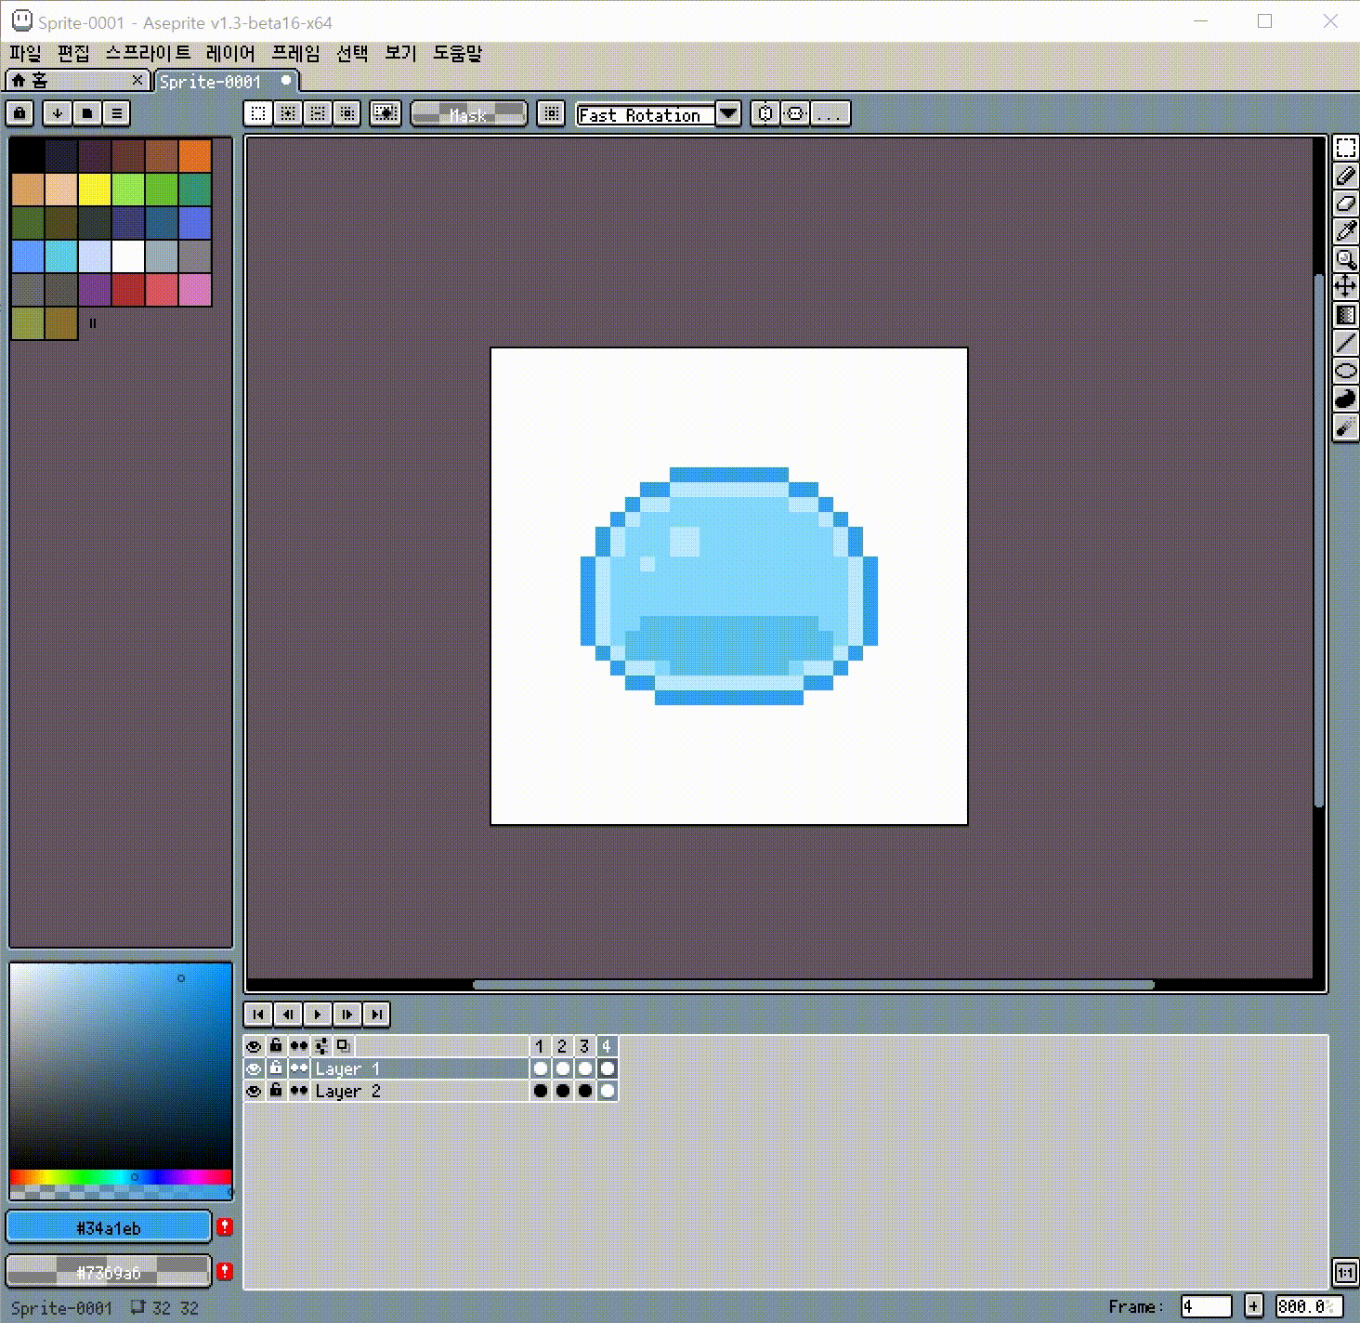
Task: Pick the yellow palette swatch
Action: (95, 190)
